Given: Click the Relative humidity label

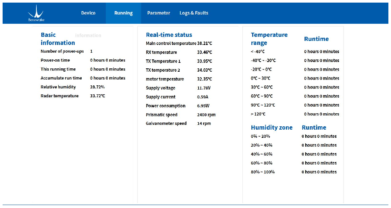Looking at the screenshot, I should pyautogui.click(x=58, y=87).
